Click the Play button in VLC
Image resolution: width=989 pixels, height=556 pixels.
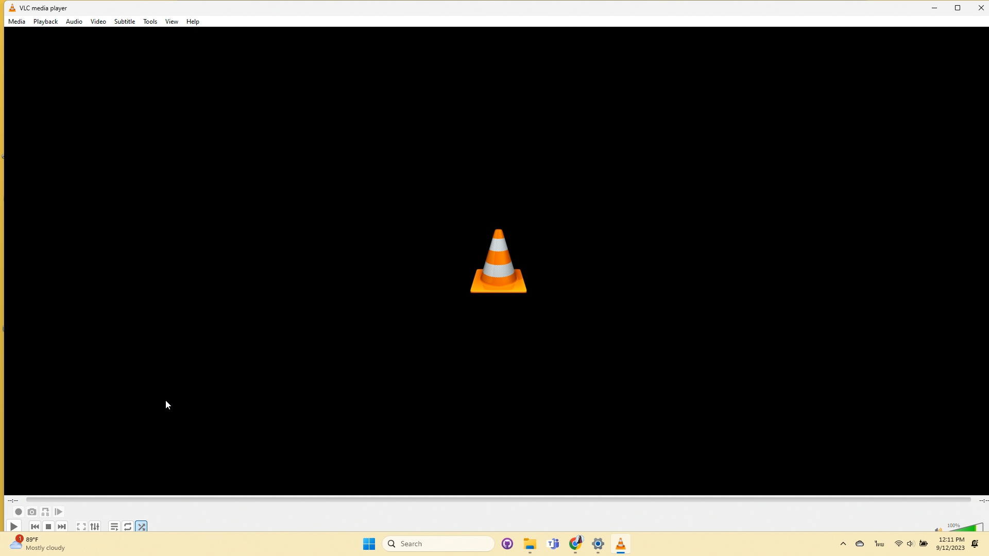click(x=14, y=526)
